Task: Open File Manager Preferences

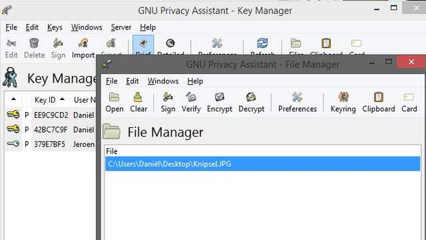Action: tap(298, 102)
